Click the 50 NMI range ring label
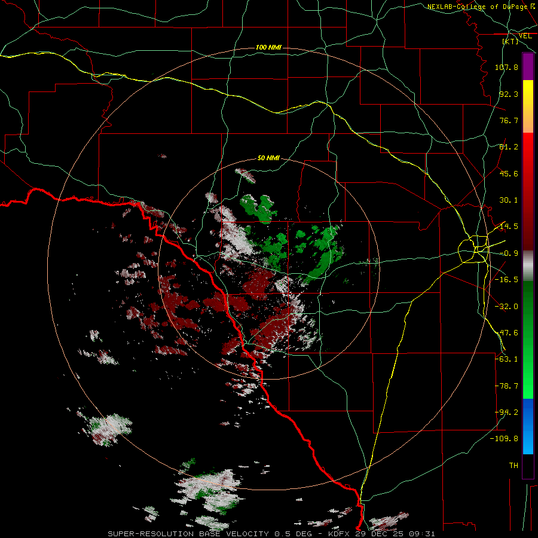The width and height of the screenshot is (538, 538). [x=268, y=158]
